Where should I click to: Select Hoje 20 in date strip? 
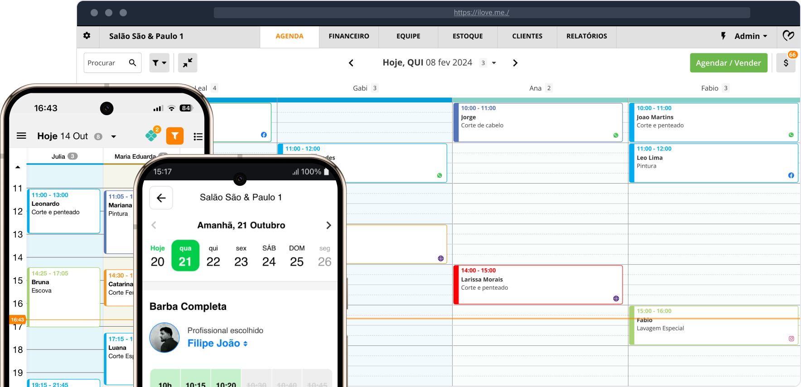pos(158,256)
